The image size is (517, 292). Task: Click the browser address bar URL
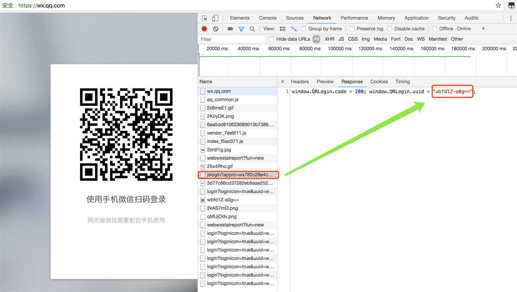pyautogui.click(x=41, y=6)
